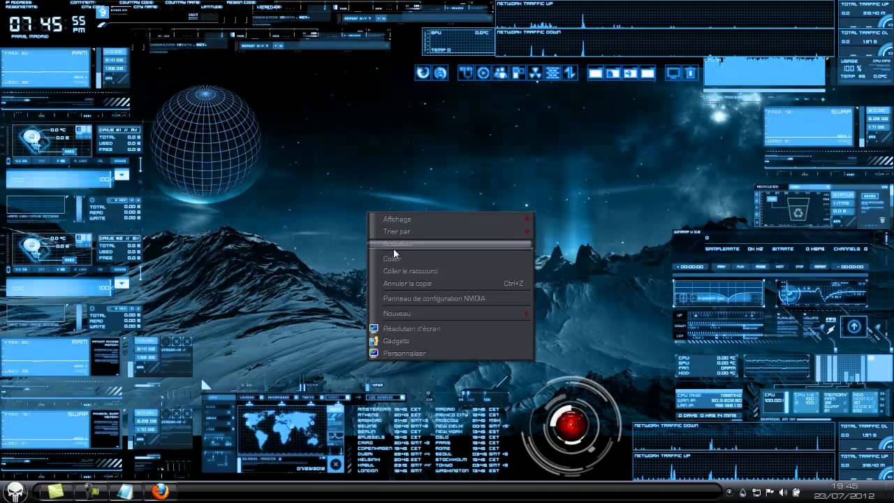Image resolution: width=894 pixels, height=503 pixels.
Task: Open the yellow sticky-notes taskbar icon
Action: pos(55,492)
